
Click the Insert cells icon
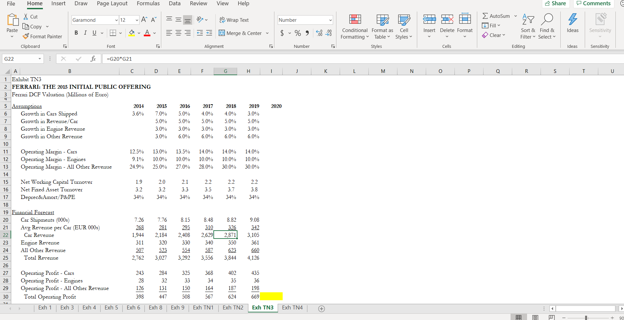click(429, 19)
